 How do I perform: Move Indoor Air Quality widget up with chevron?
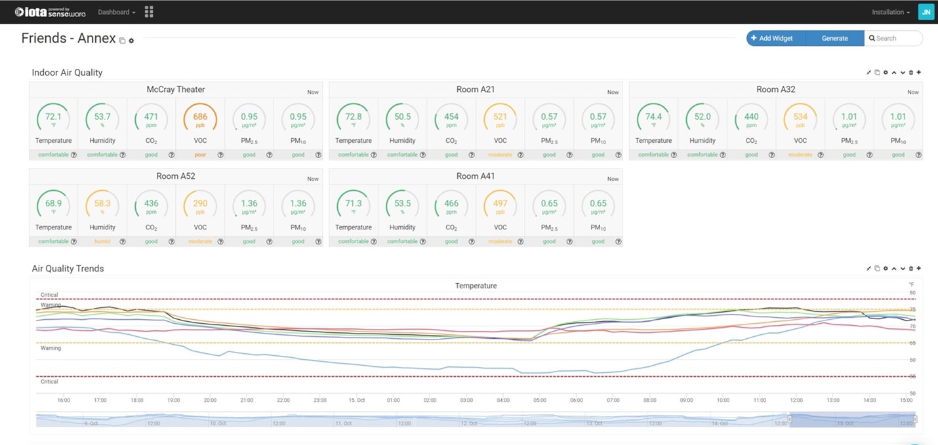pyautogui.click(x=894, y=73)
